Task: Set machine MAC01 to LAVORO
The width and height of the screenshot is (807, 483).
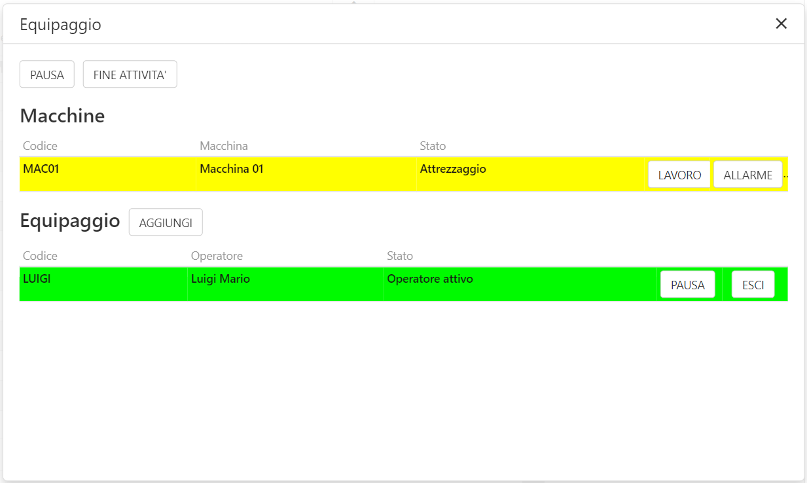Action: tap(679, 175)
